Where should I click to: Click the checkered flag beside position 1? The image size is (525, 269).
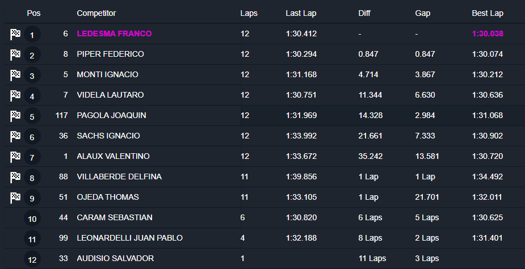(15, 34)
